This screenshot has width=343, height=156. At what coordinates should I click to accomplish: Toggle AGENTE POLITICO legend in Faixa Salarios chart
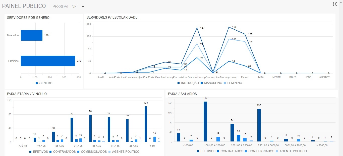(292, 151)
